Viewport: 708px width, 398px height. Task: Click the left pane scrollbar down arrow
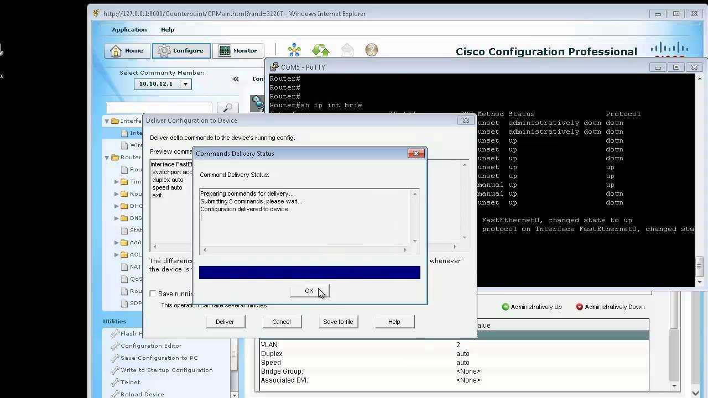(x=234, y=395)
